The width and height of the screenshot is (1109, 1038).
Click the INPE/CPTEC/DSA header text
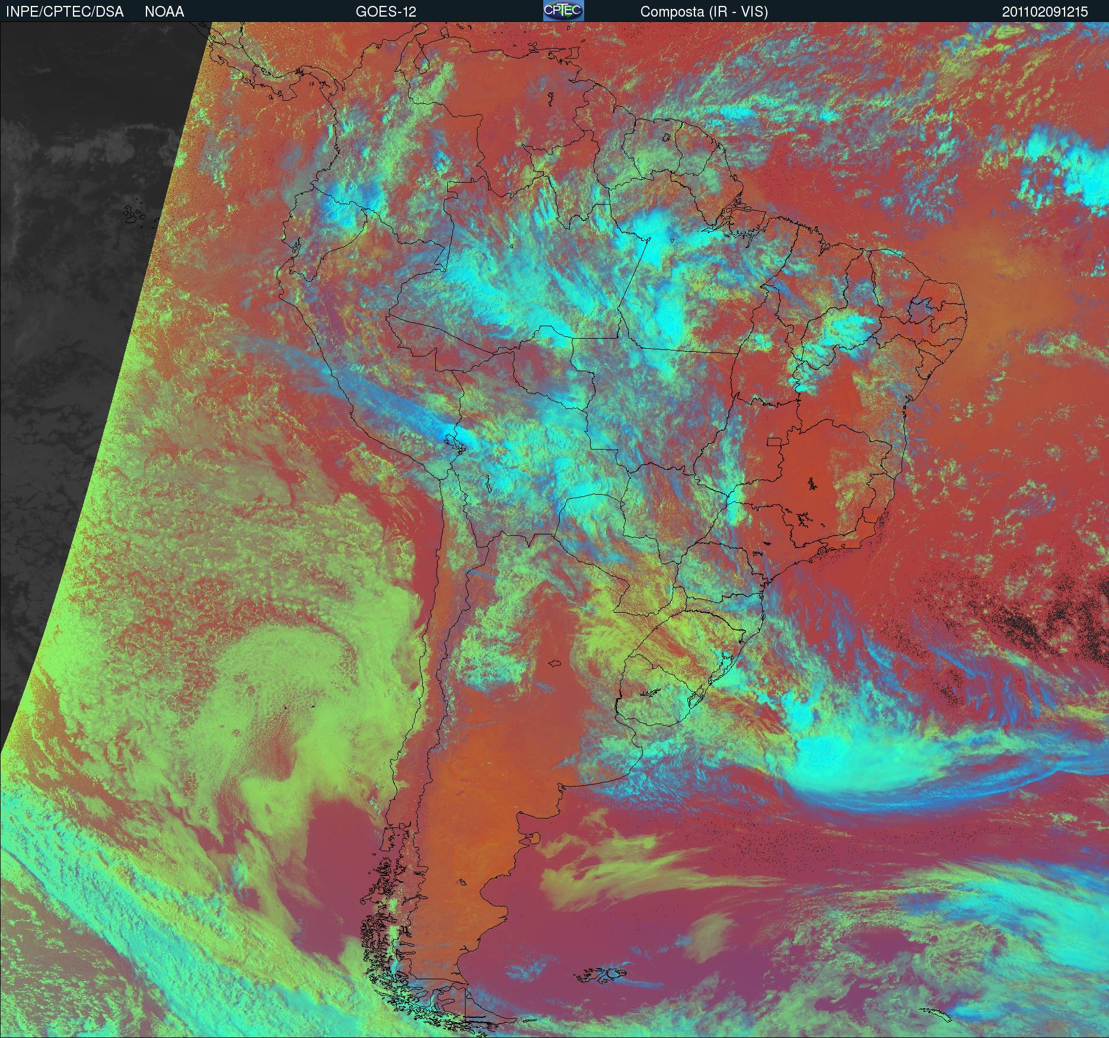point(65,12)
